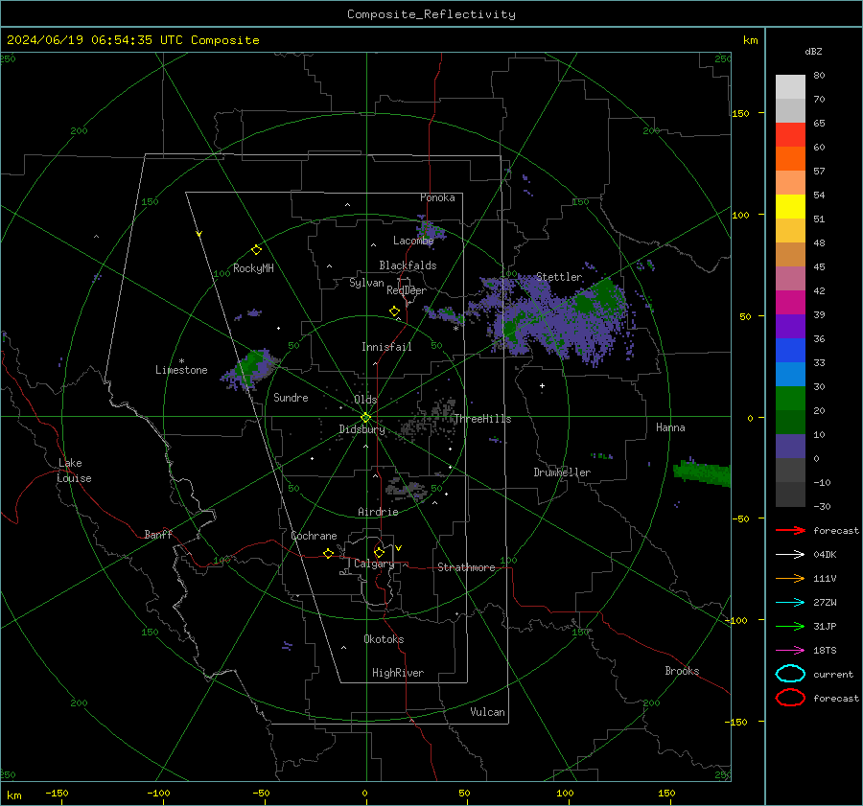Click the Sundre city label
Viewport: 863px width, 806px height.
point(291,397)
